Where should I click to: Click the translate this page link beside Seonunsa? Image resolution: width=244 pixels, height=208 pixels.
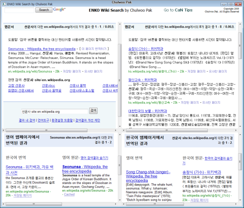pyautogui.click(x=94, y=49)
